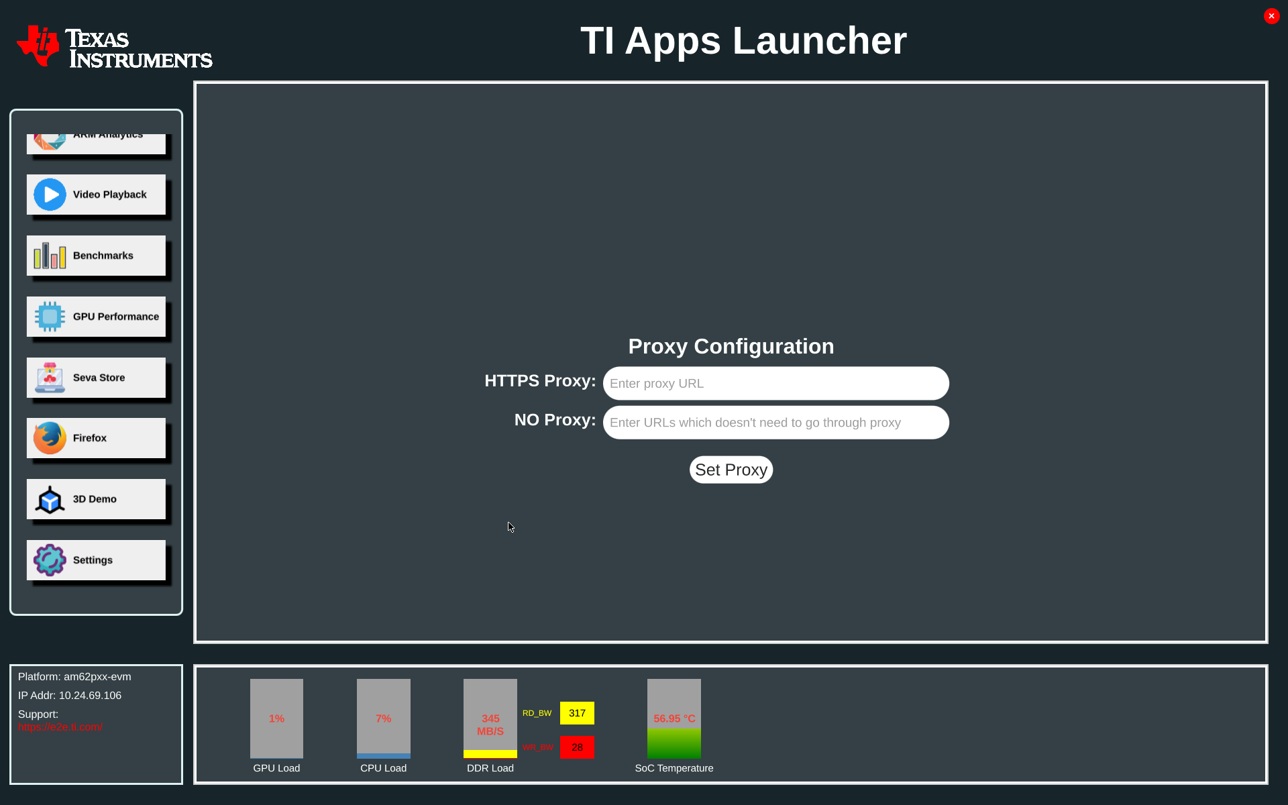Click the GPU Load caption
The height and width of the screenshot is (805, 1288).
pos(276,768)
